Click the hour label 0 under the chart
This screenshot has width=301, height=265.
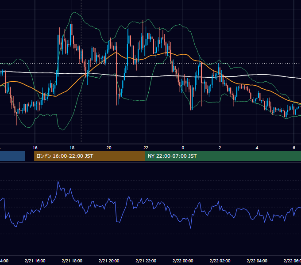(x=183, y=148)
